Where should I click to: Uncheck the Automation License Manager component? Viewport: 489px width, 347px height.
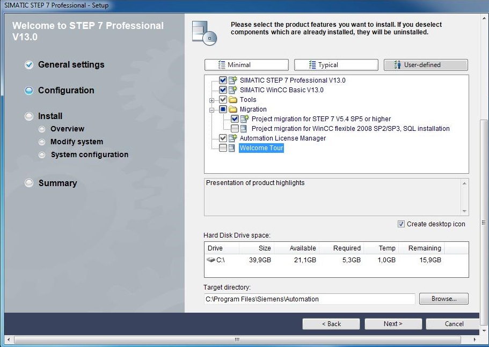tap(222, 138)
